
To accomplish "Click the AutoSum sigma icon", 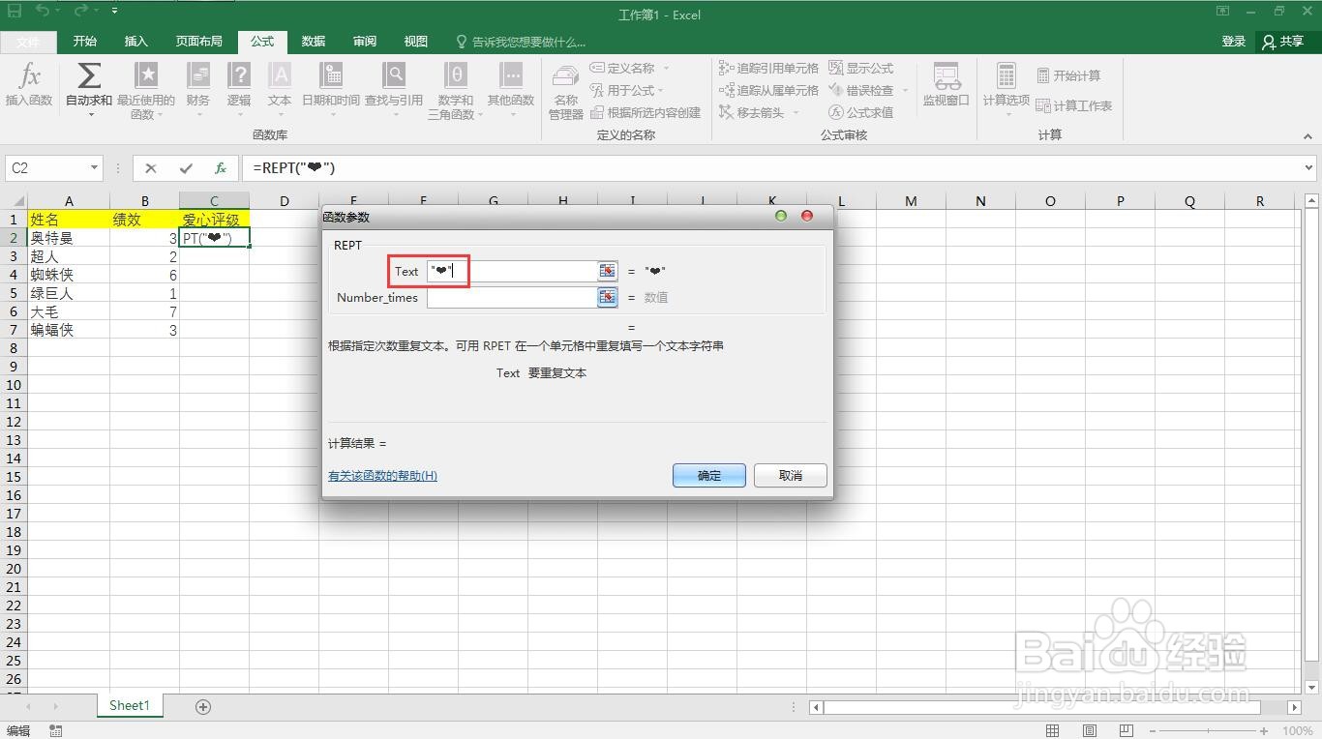I will (88, 75).
